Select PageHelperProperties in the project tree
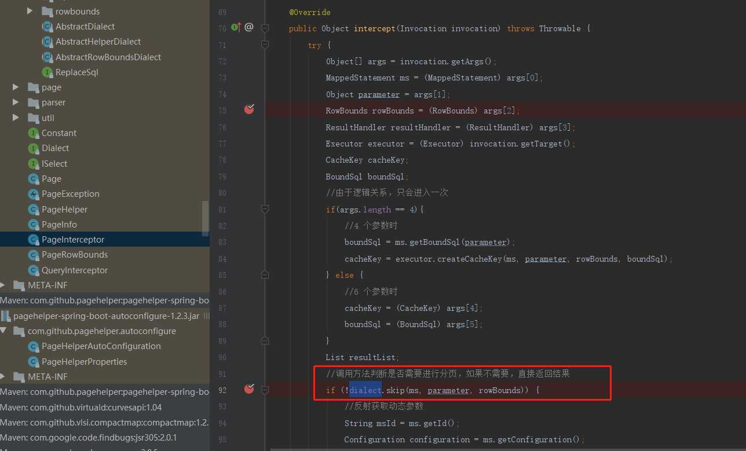 84,361
